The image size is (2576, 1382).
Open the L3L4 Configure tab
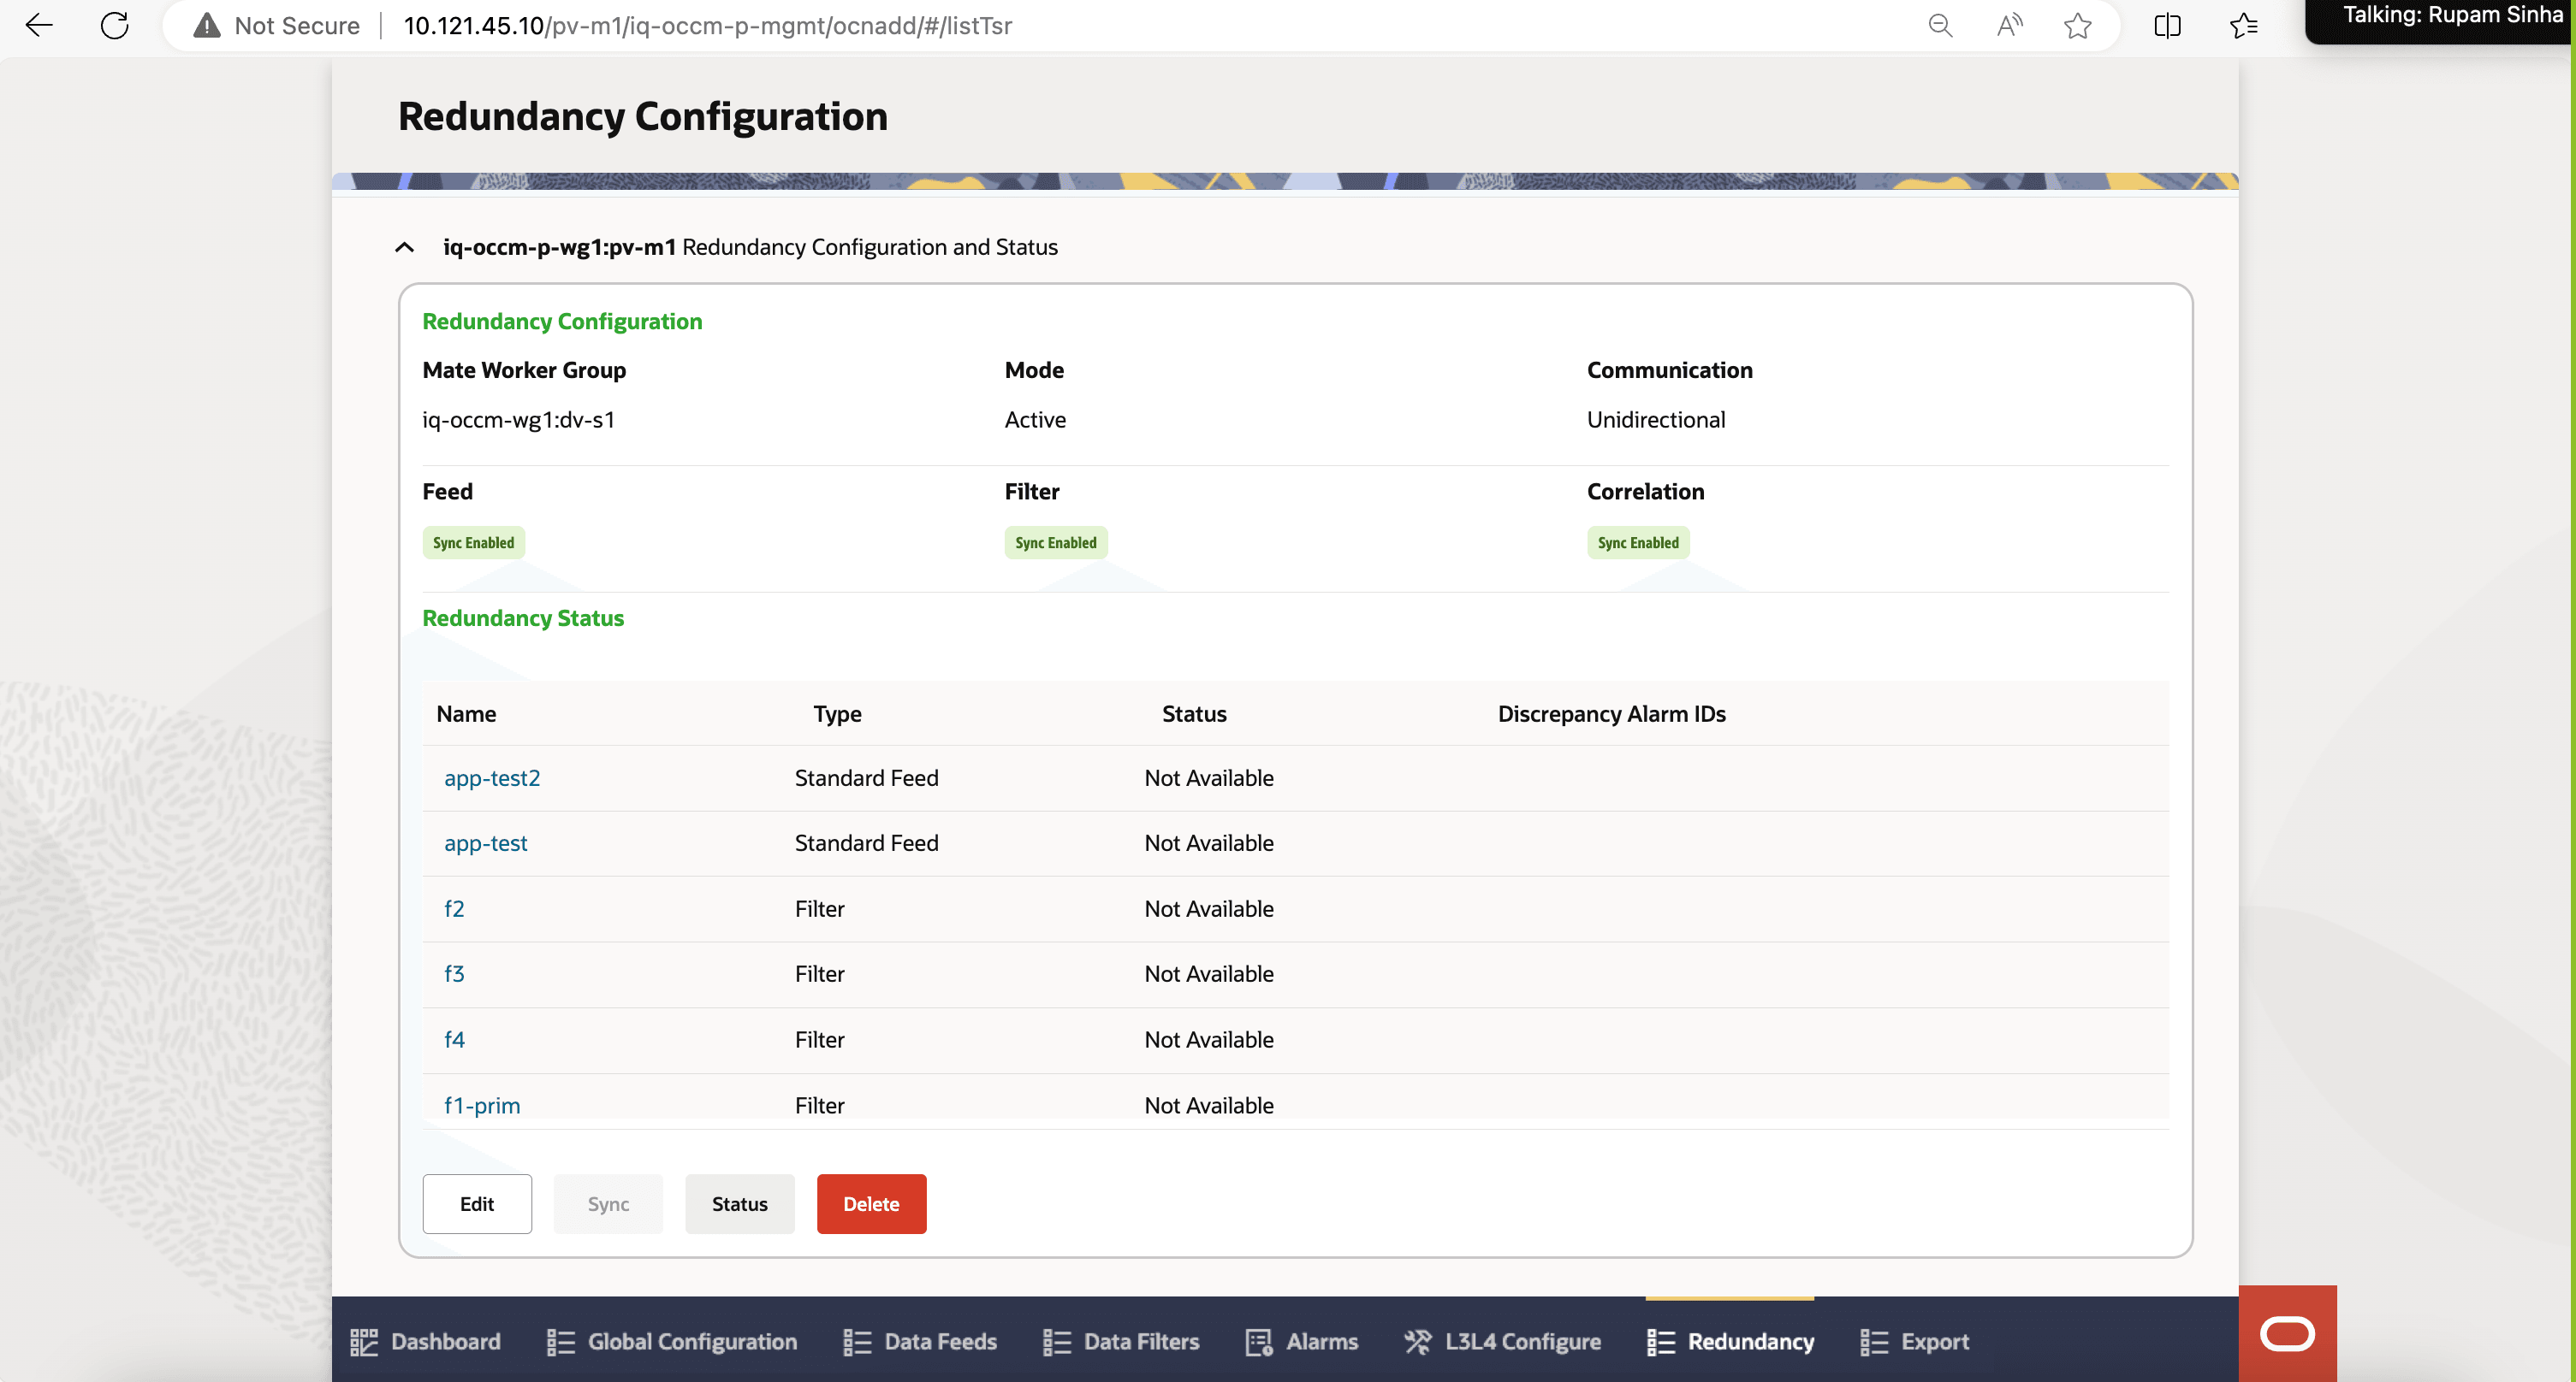click(x=1502, y=1341)
